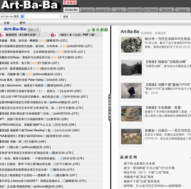Screen dimensions: 191x189
Task: Click the search text input field
Action: (42, 16)
